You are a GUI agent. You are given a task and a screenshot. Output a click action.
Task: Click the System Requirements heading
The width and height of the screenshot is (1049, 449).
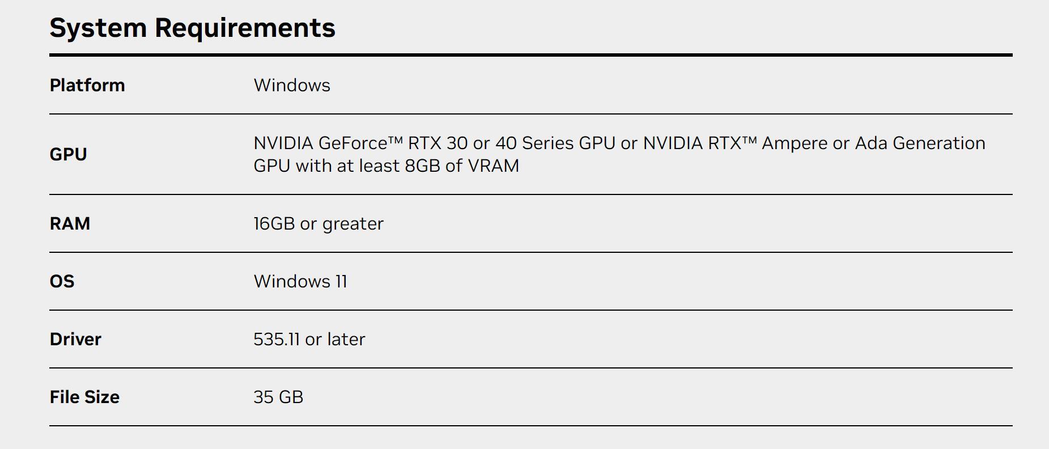pyautogui.click(x=193, y=28)
